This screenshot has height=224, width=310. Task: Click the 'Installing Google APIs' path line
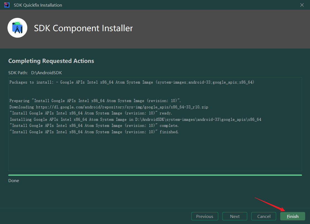point(135,119)
